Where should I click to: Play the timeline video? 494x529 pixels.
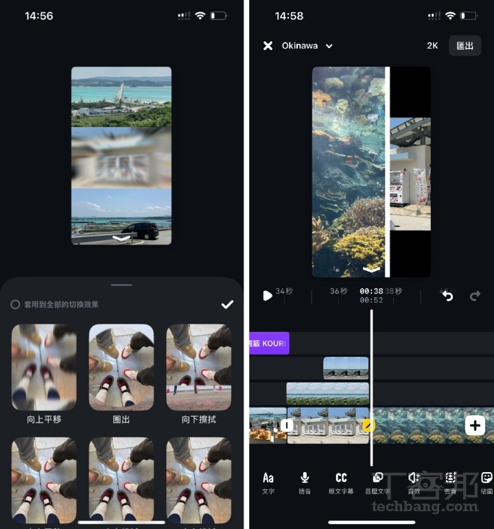[x=267, y=296]
